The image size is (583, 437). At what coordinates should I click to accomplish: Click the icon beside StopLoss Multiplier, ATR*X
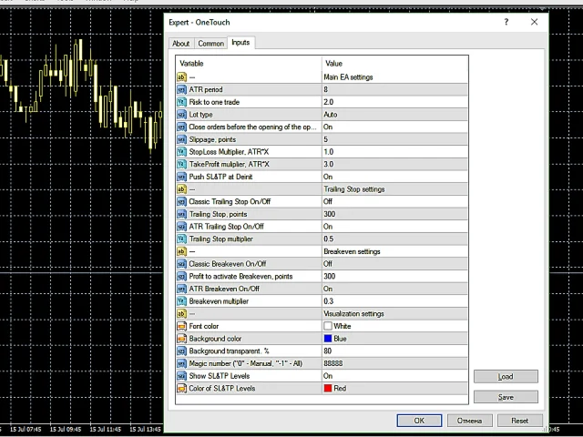[181, 152]
